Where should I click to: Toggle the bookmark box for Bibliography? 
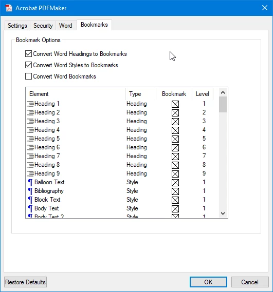[175, 191]
